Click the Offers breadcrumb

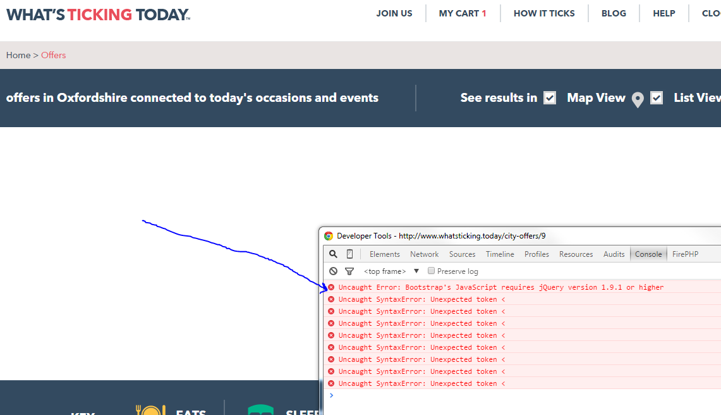pyautogui.click(x=53, y=55)
